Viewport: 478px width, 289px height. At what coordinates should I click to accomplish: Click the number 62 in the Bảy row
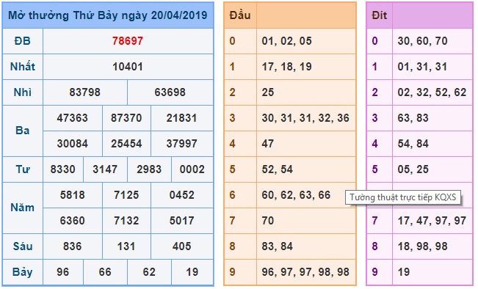[x=149, y=272]
